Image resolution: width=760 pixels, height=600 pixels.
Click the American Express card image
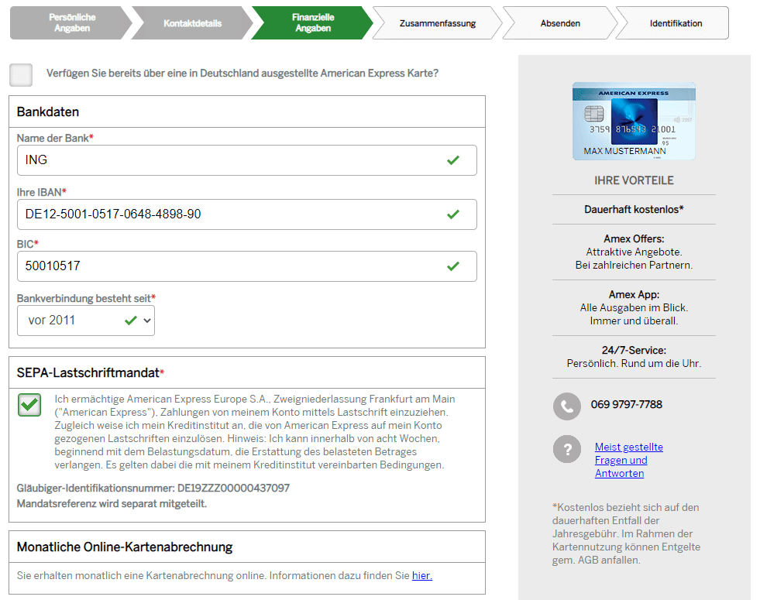[x=634, y=121]
